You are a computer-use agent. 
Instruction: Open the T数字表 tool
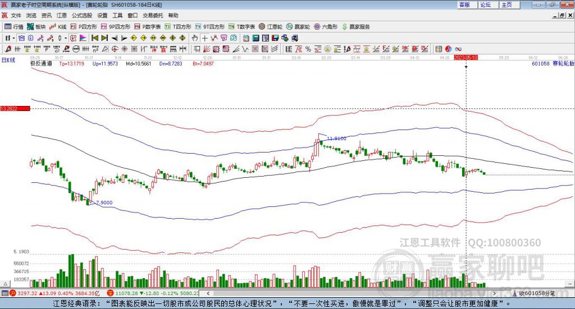[x=241, y=27]
